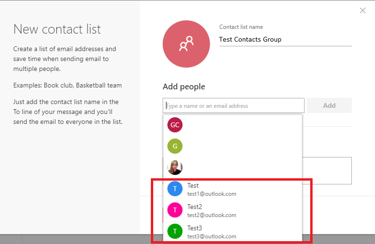Viewport: 375px width, 244px height.
Task: Edit the Test Contacts Group name field
Action: (285, 39)
